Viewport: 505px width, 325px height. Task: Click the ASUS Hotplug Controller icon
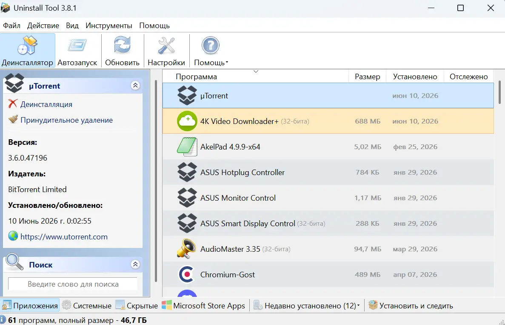(x=187, y=172)
